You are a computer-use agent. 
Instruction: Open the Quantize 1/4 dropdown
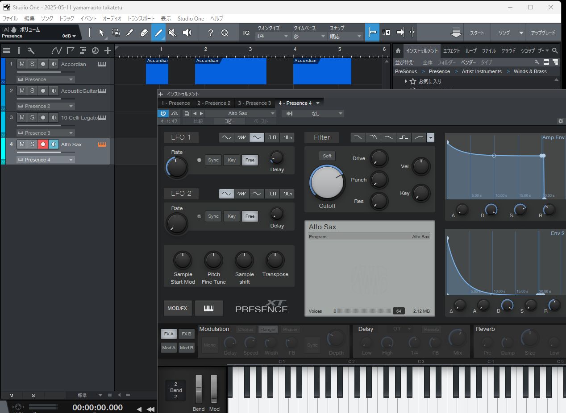point(273,36)
